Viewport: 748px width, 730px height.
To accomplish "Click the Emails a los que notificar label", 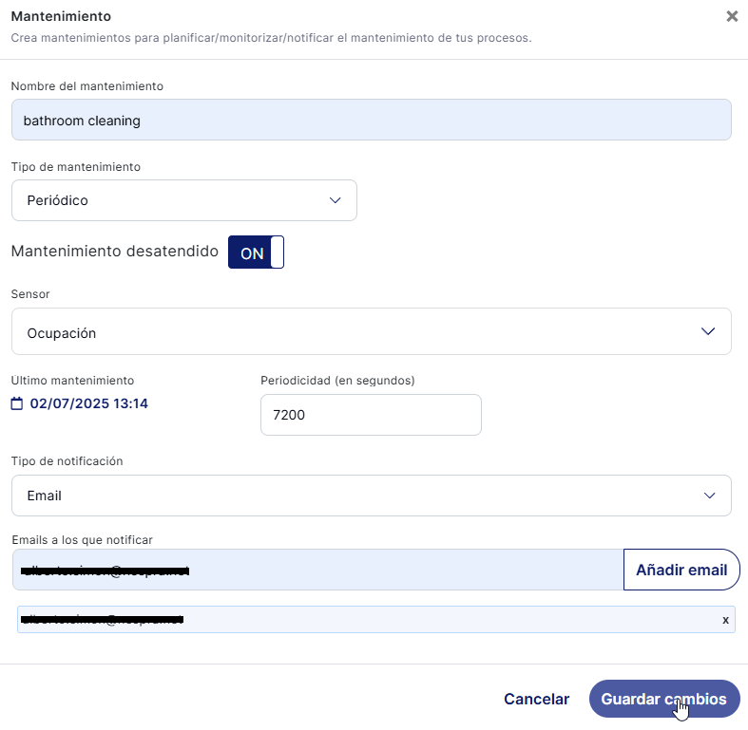I will [82, 539].
